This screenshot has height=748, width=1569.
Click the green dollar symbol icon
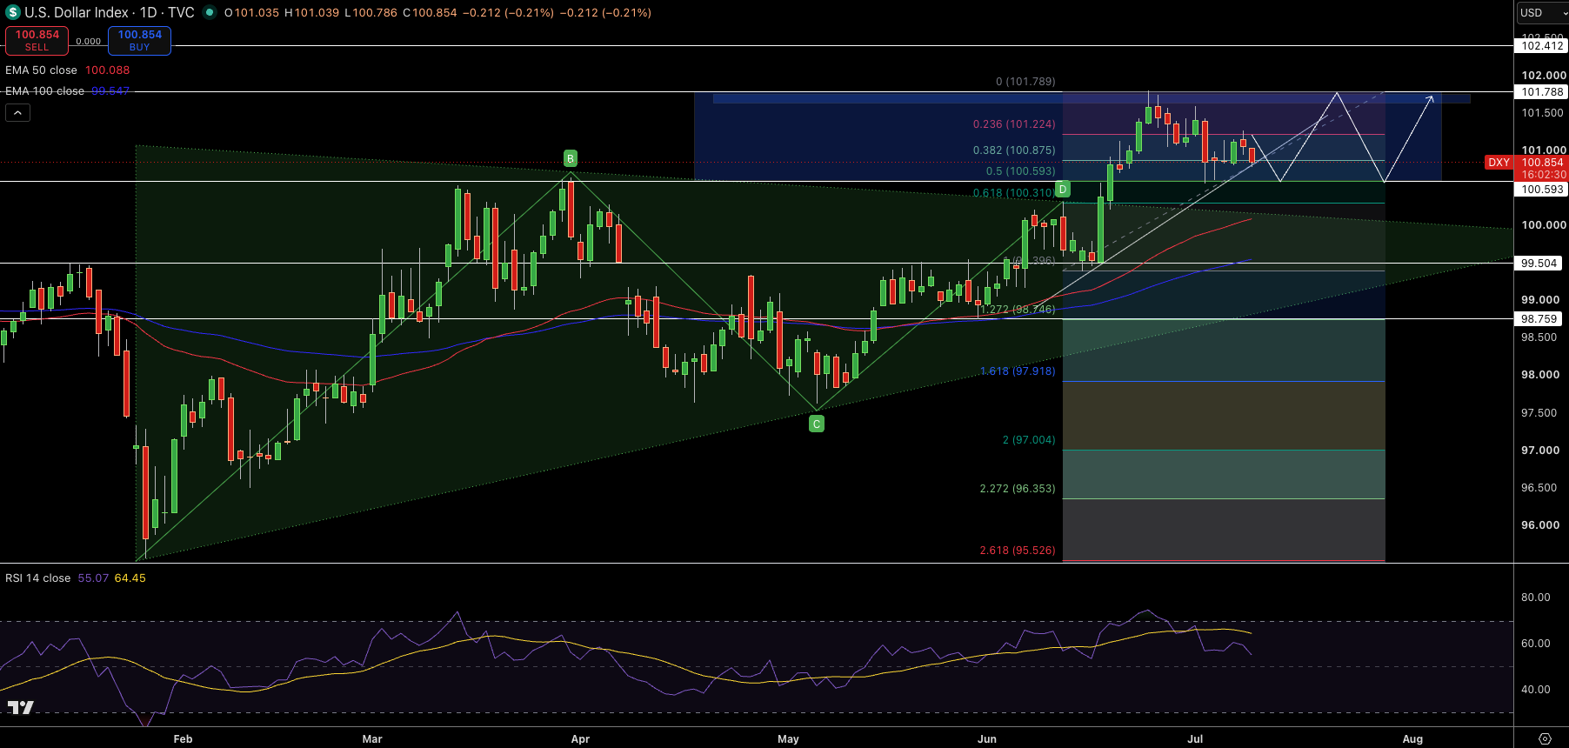click(13, 13)
